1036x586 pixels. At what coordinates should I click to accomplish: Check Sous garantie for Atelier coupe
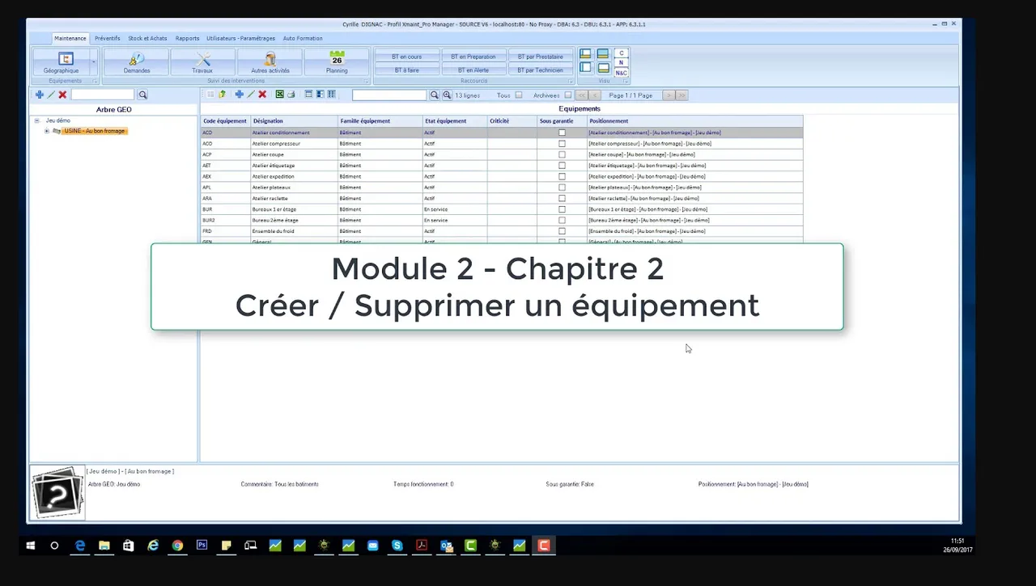tap(563, 154)
